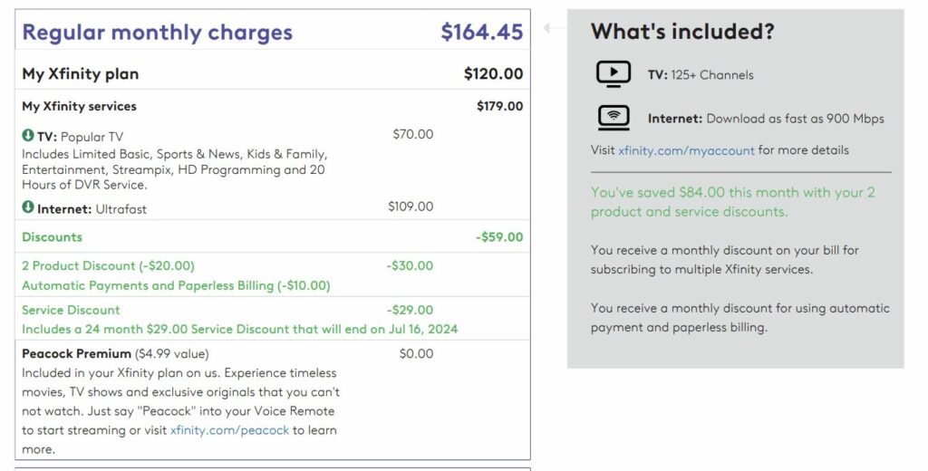This screenshot has width=928, height=471.
Task: Click the 2 Product Discount line
Action: [109, 265]
